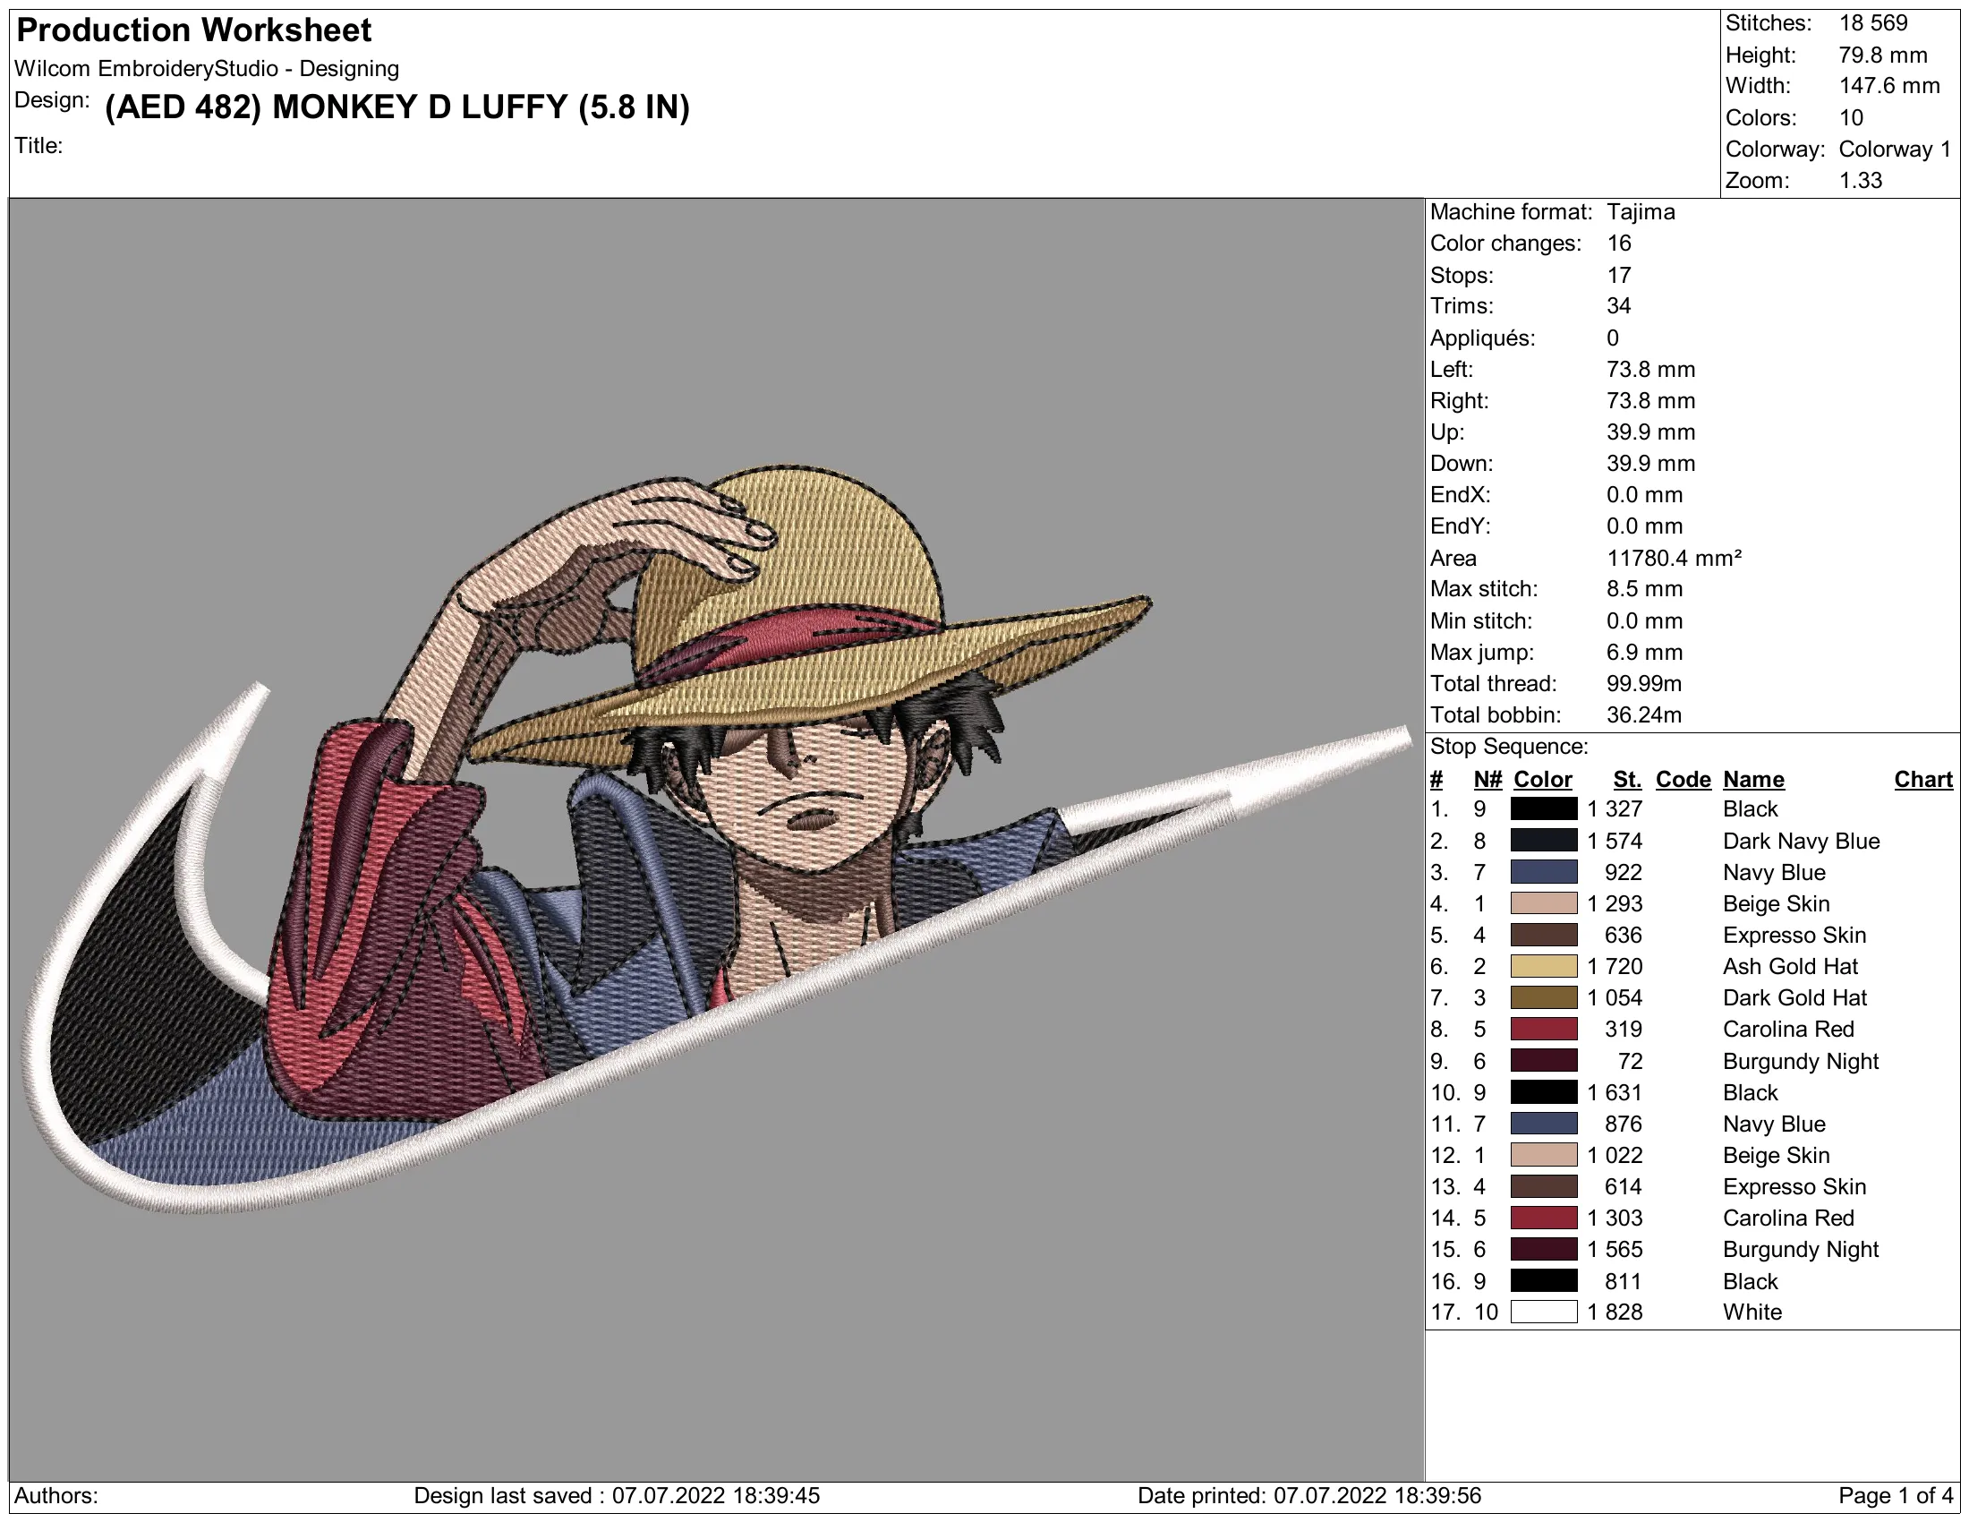Click the 'Code' column header

coord(1683,779)
